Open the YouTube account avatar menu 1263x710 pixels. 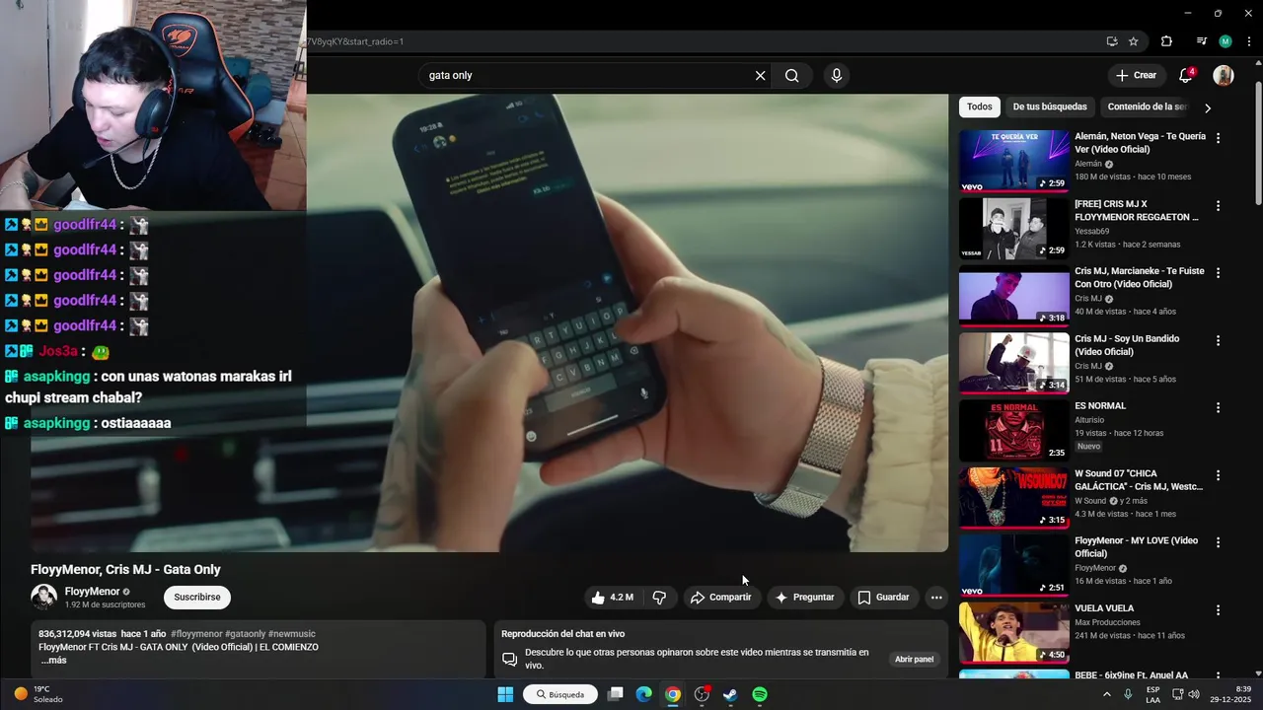(1224, 75)
